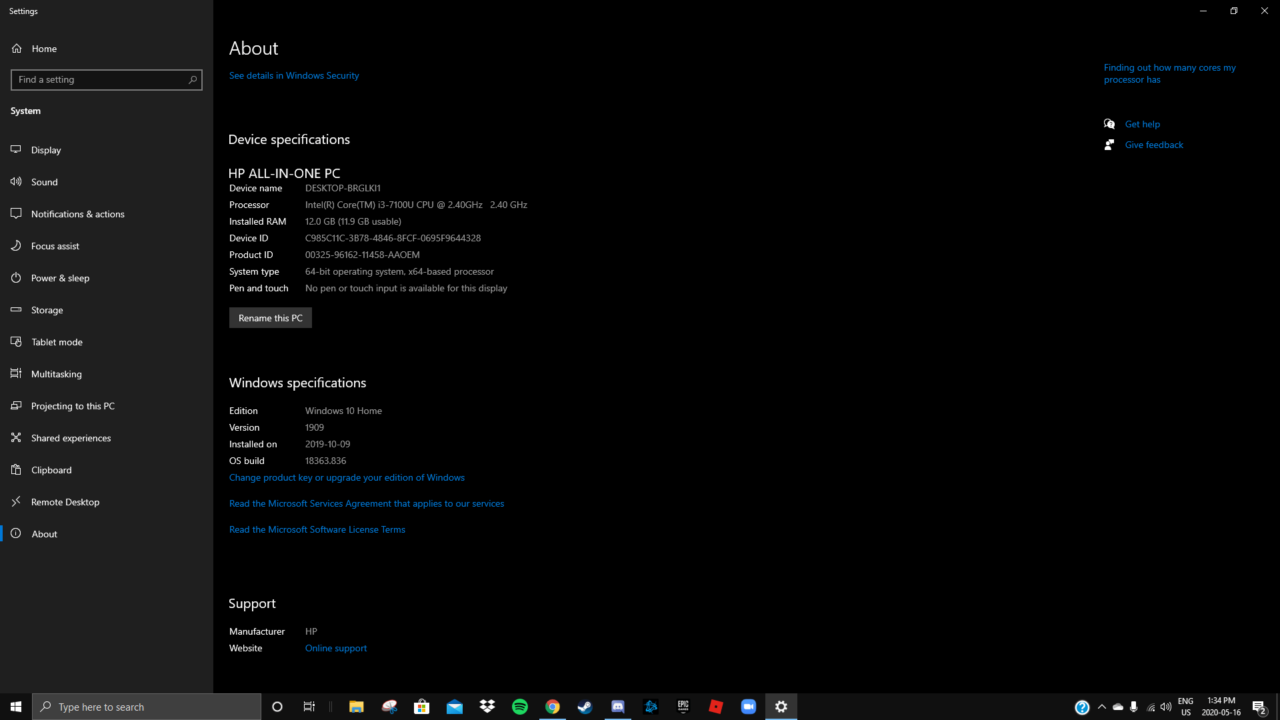The width and height of the screenshot is (1280, 720).
Task: Click the taskbar clock showing 1:34 PM
Action: pyautogui.click(x=1221, y=707)
